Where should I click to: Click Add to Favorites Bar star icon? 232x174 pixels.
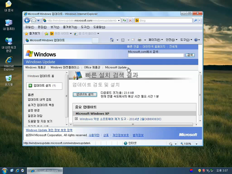tap(46, 34)
